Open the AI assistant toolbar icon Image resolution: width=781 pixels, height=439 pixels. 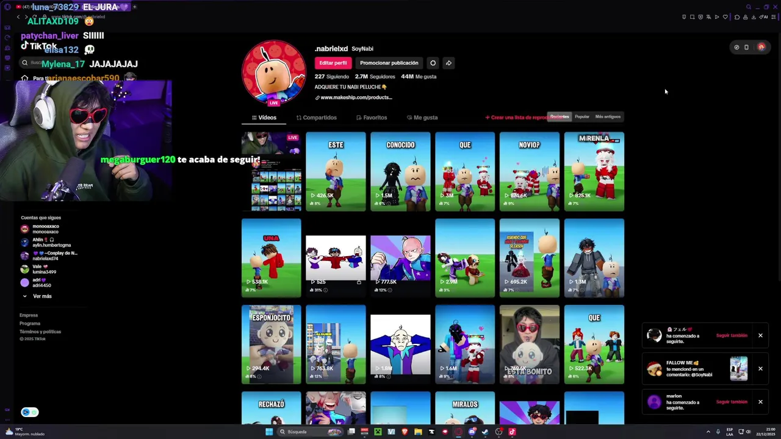point(764,17)
